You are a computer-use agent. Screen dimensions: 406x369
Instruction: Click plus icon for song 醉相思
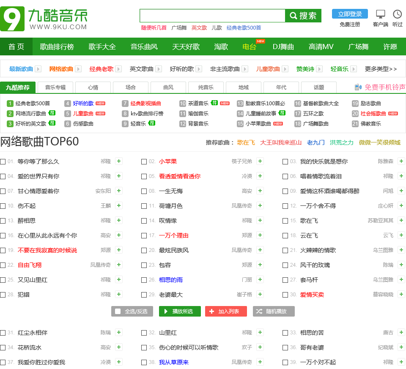[119, 220]
